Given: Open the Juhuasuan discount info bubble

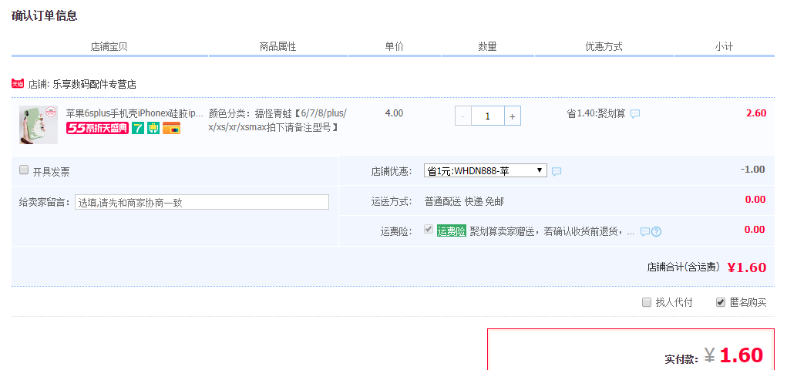Looking at the screenshot, I should click(635, 114).
